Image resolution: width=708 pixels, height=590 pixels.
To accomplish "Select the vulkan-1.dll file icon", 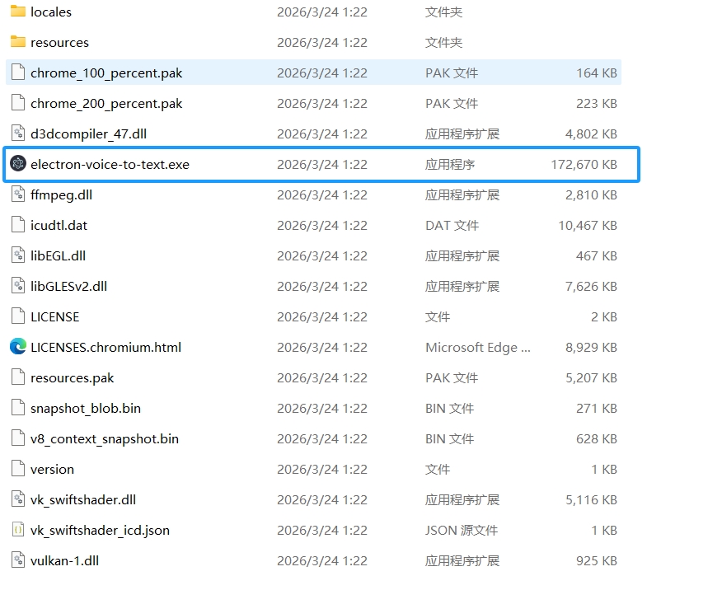I will (17, 560).
